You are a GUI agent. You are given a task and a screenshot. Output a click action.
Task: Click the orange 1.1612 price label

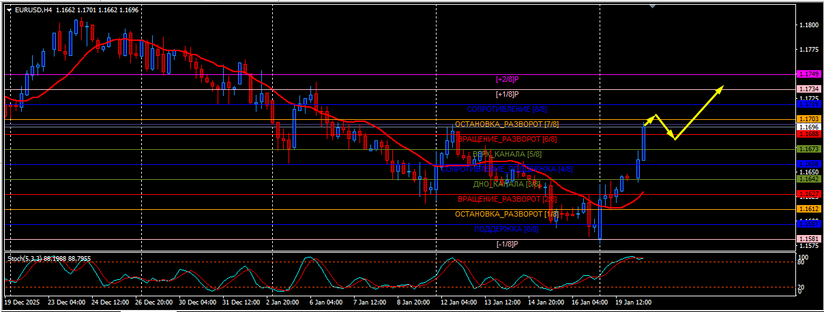(809, 209)
